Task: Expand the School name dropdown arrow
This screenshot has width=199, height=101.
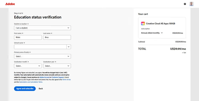Action: pyautogui.click(x=69, y=47)
